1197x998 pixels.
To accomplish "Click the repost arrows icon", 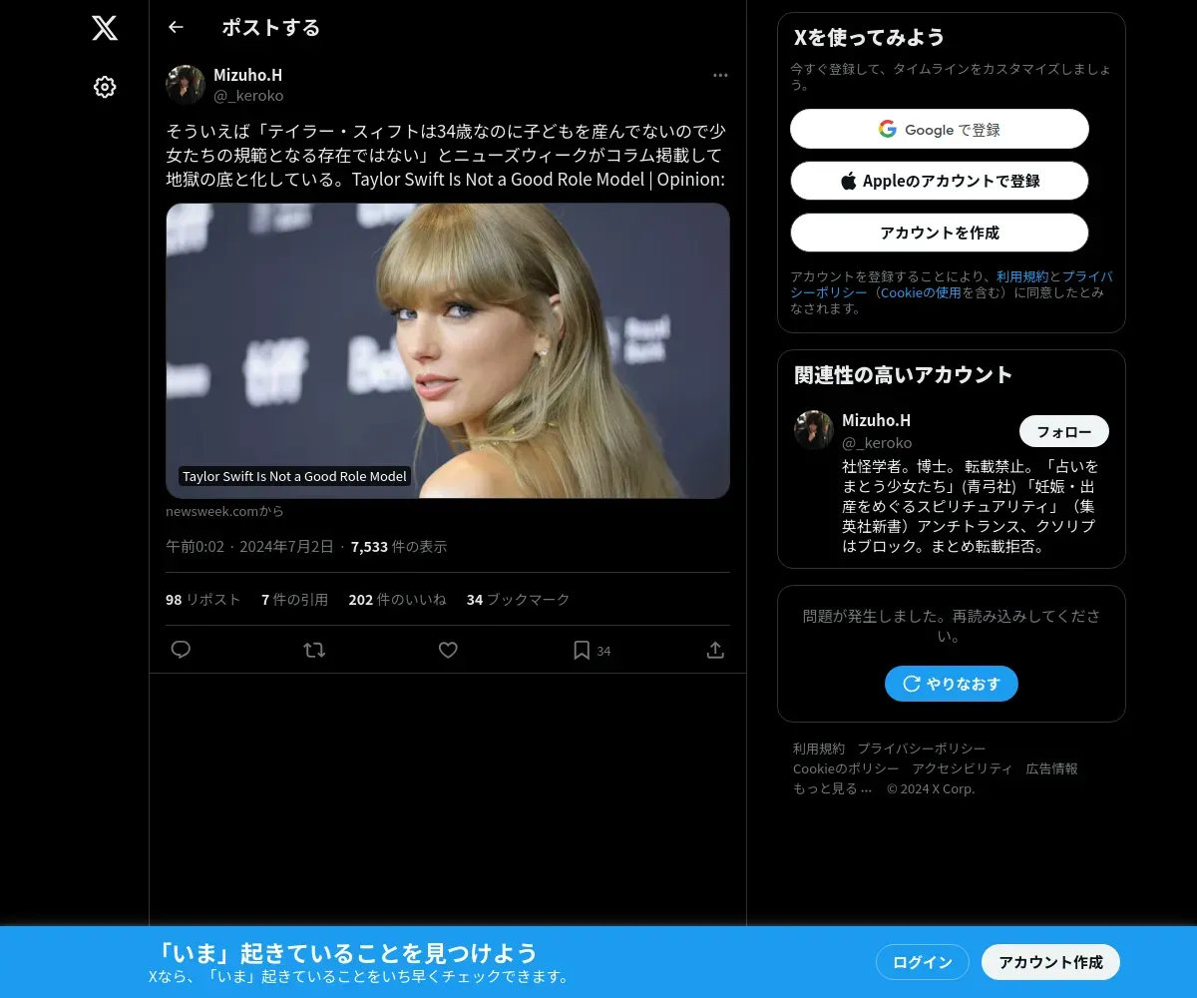I will (314, 650).
